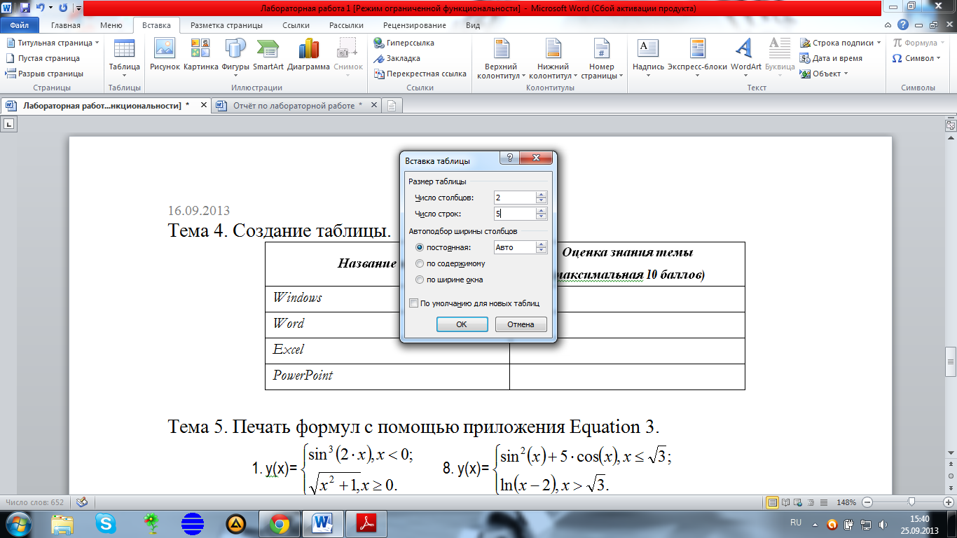Insert Дата и время
957x538 pixels.
pos(832,58)
